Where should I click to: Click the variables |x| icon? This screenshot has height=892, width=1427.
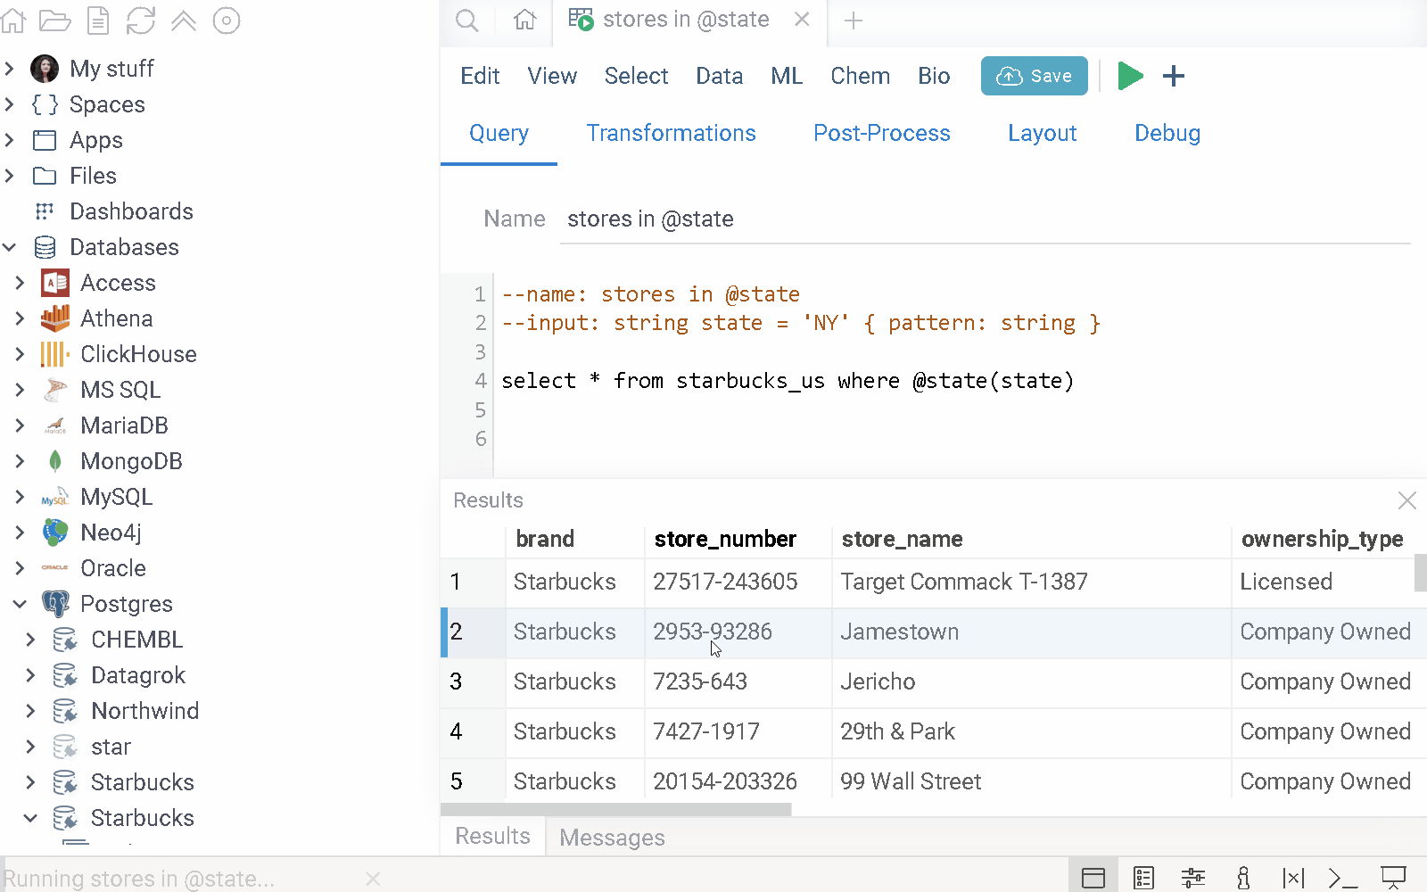click(x=1292, y=879)
